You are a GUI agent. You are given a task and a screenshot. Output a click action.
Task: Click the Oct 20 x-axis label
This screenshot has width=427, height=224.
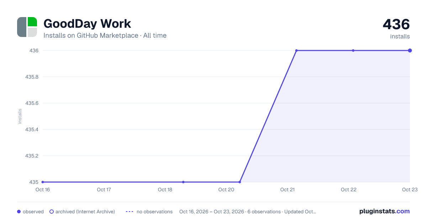[x=226, y=190]
